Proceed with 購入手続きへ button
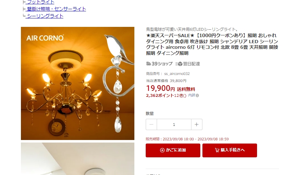The image size is (290, 175). 230,150
